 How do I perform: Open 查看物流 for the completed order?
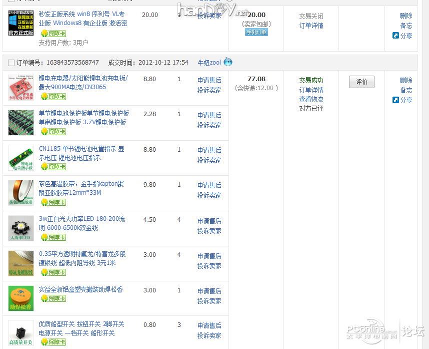tap(311, 99)
